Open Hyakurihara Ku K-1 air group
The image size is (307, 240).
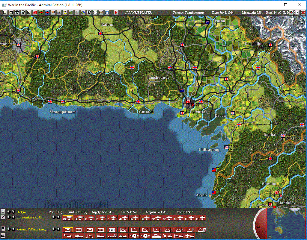point(30,218)
